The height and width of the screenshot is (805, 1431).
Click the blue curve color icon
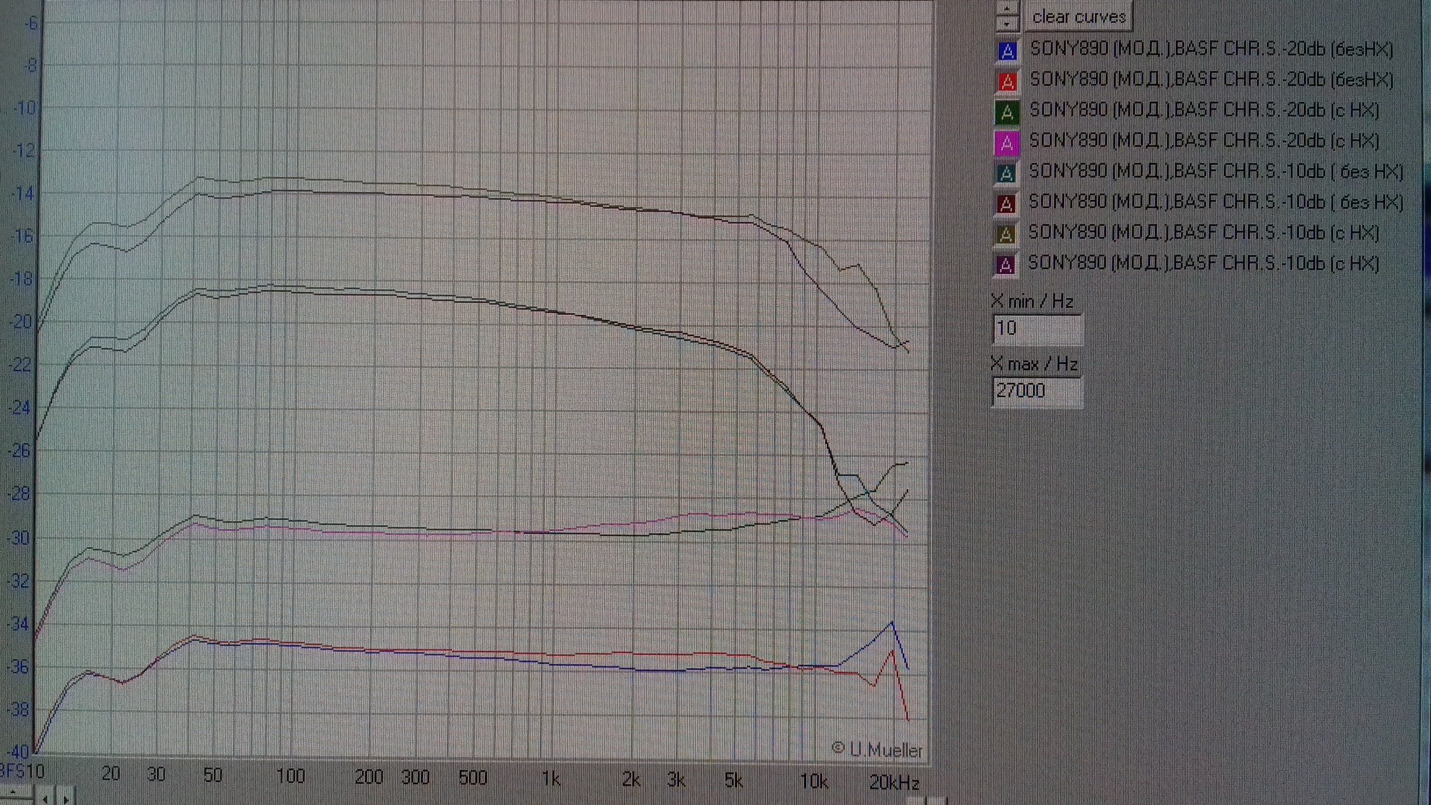point(1007,51)
